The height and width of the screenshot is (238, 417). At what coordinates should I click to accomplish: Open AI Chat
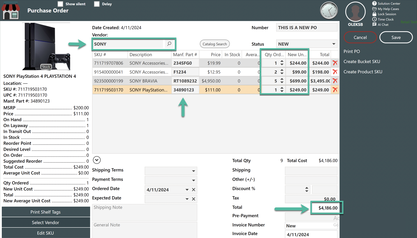pyautogui.click(x=380, y=25)
